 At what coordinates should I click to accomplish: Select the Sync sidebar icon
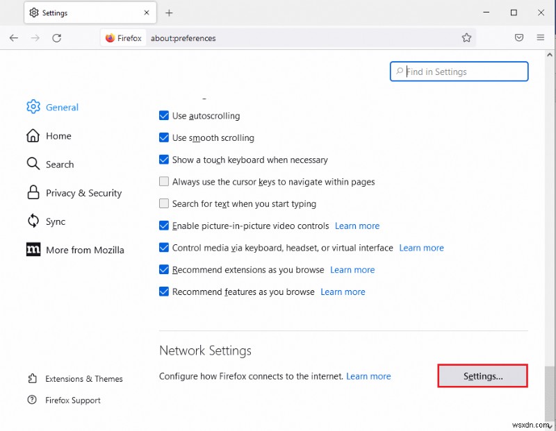[33, 221]
